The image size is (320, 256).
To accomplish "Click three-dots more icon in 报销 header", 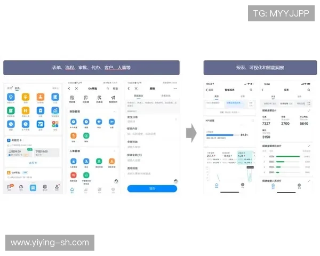I will click(x=175, y=89).
